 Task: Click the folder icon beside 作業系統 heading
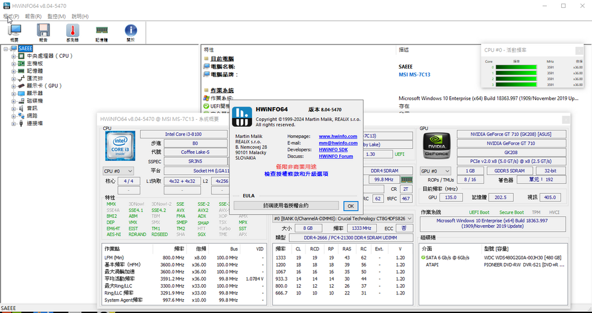click(x=206, y=90)
